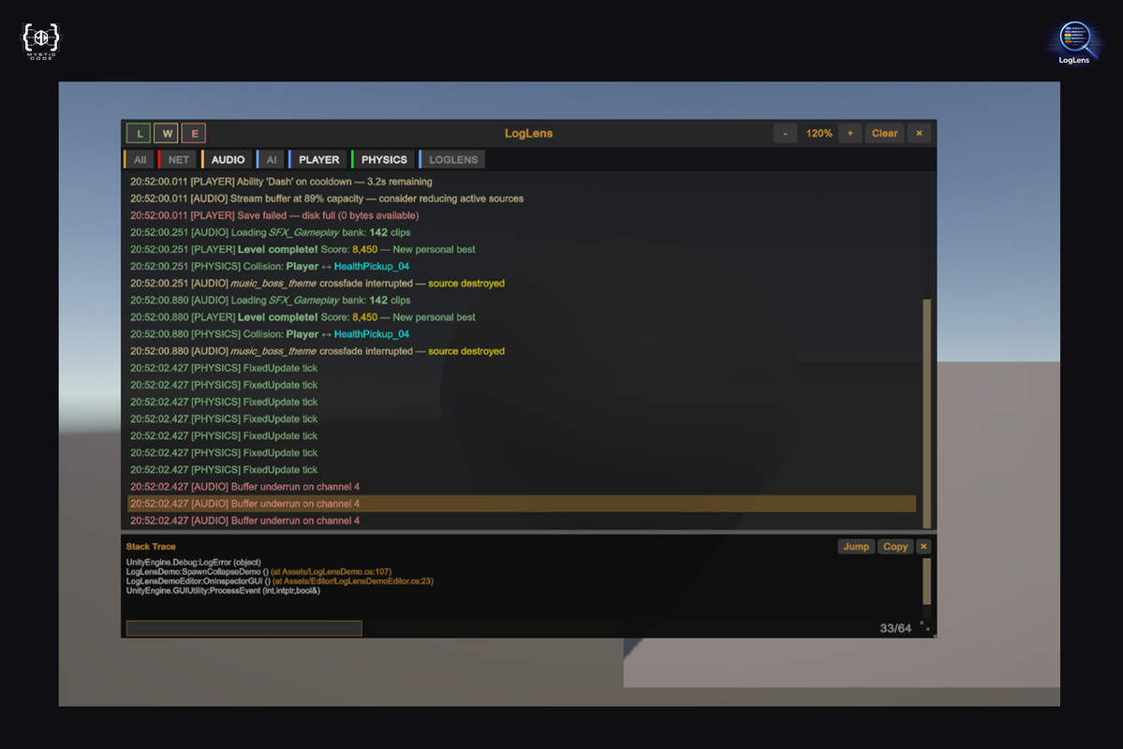
Task: Close the Stack Trace panel
Action: [924, 547]
